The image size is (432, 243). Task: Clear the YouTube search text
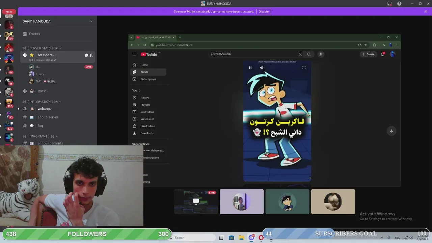(x=300, y=54)
